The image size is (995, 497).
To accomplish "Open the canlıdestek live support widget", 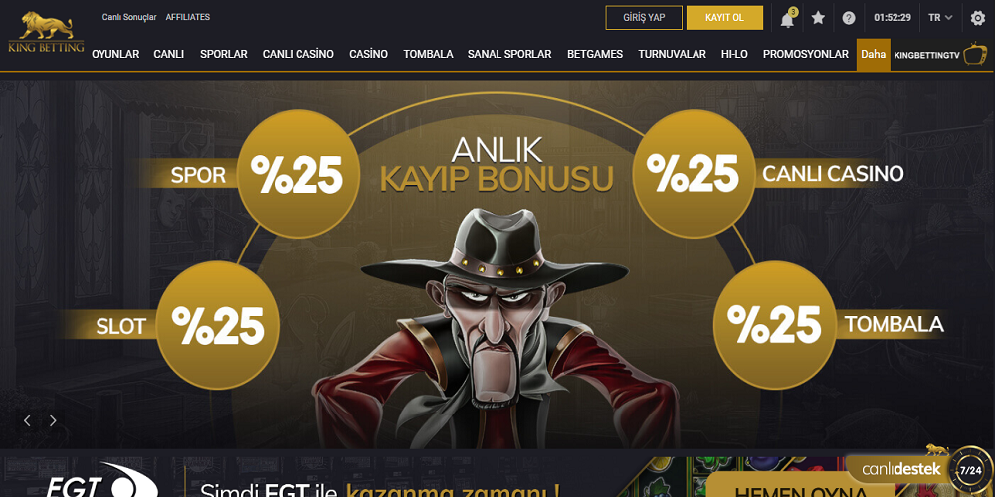I will [x=916, y=469].
